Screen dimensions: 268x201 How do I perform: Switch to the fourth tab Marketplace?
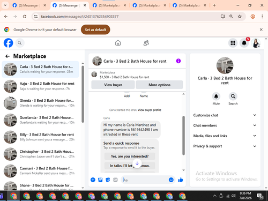pos(150,5)
